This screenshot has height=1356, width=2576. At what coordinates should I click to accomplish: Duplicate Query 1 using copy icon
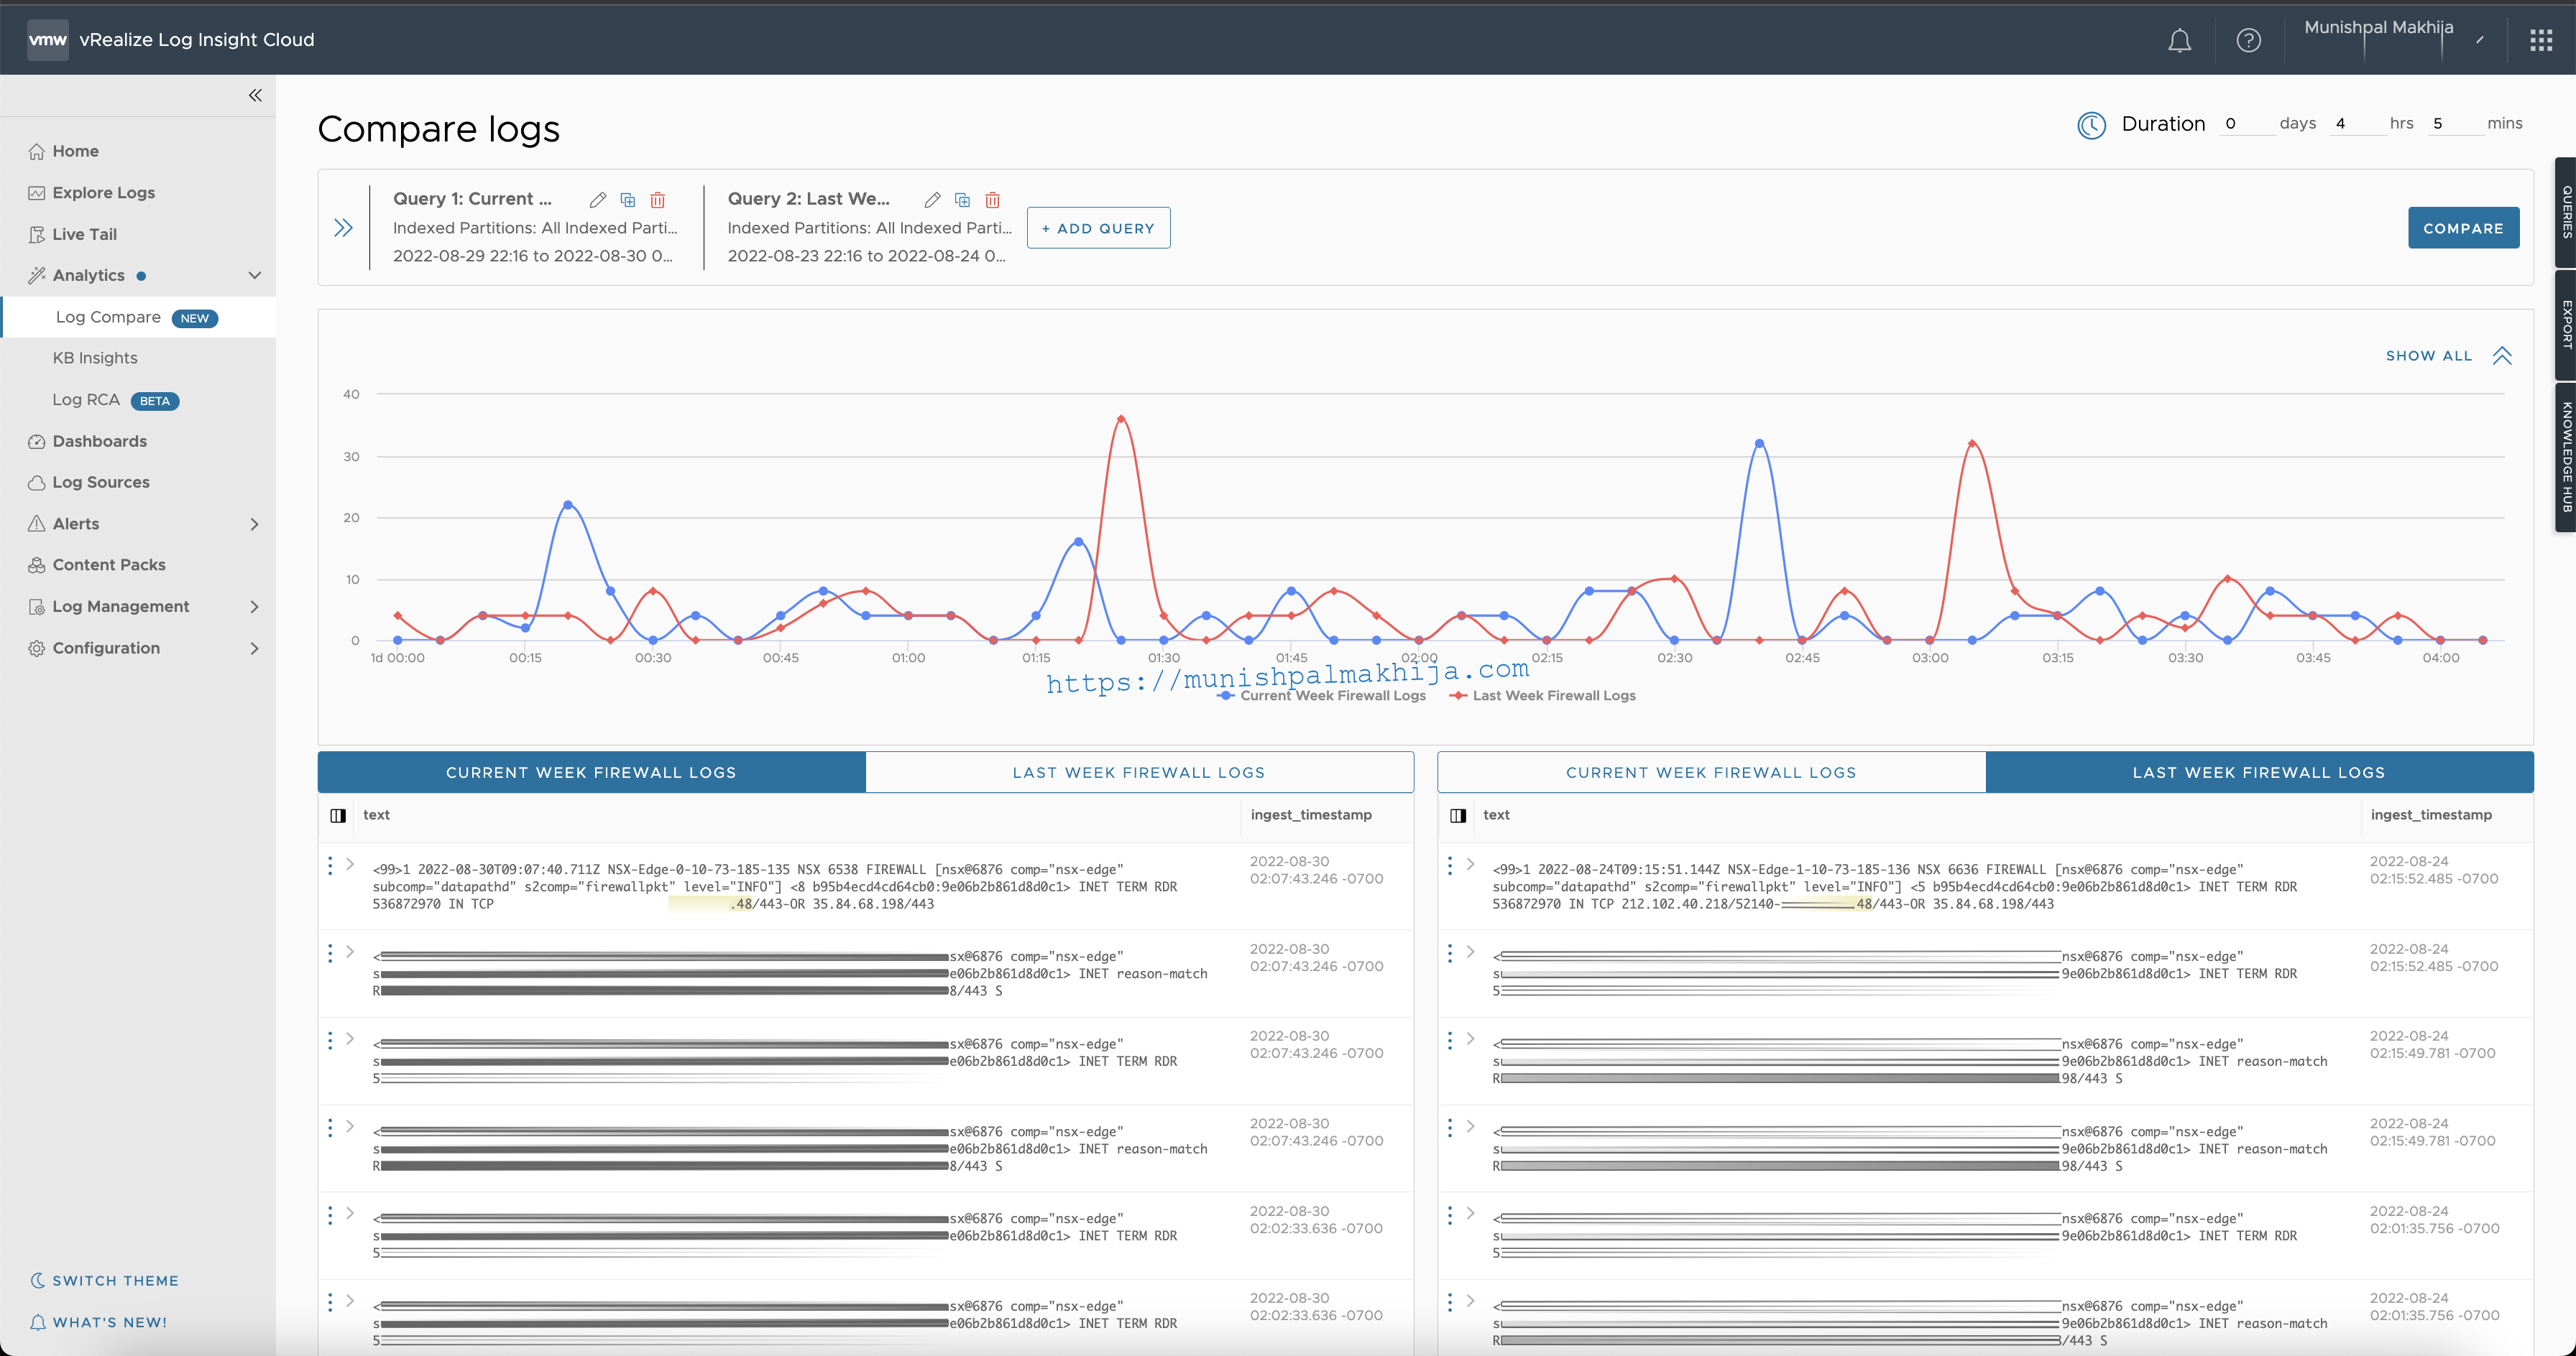tap(628, 200)
